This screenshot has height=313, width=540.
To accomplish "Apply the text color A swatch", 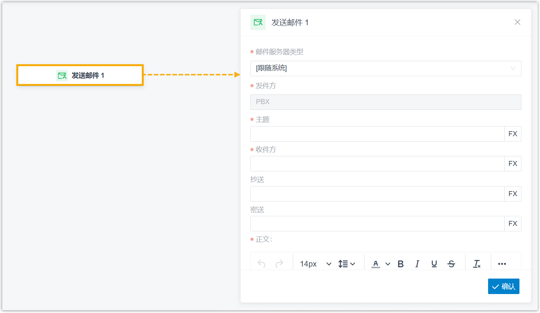I will 375,264.
